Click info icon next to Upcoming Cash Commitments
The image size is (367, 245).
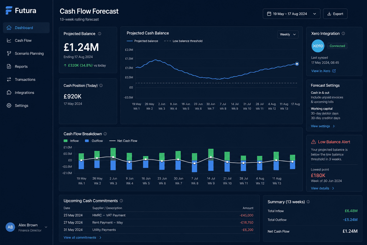tap(121, 201)
